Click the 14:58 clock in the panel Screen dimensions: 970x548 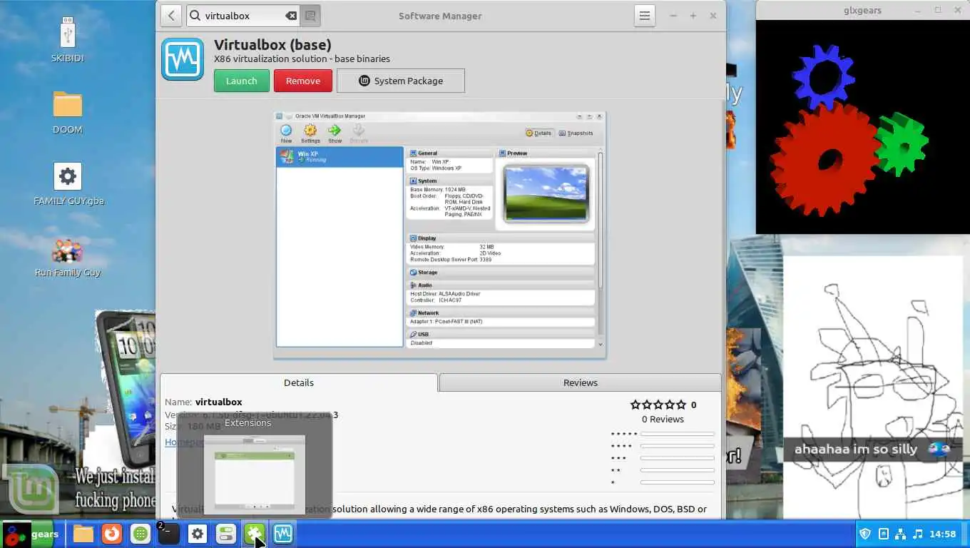point(943,534)
